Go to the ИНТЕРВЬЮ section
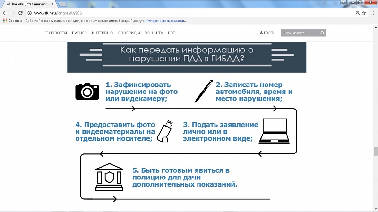The image size is (378, 212). [x=102, y=33]
